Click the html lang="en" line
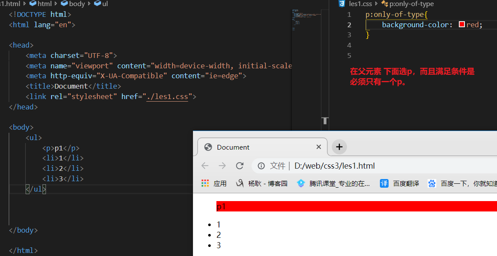This screenshot has width=497, height=256. (42, 25)
